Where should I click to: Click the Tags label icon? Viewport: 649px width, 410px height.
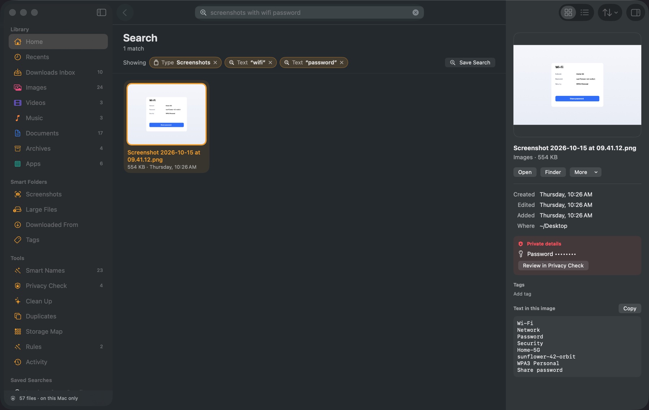point(18,240)
